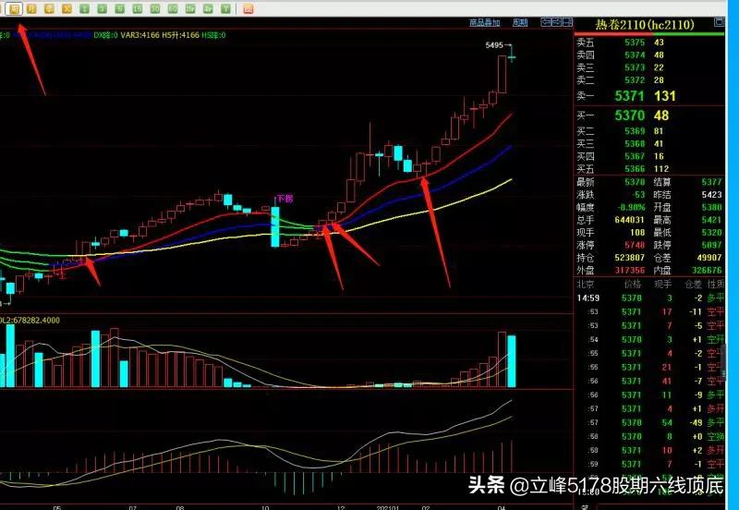Click the 买三 bid price 5368
The height and width of the screenshot is (510, 739).
tap(635, 144)
